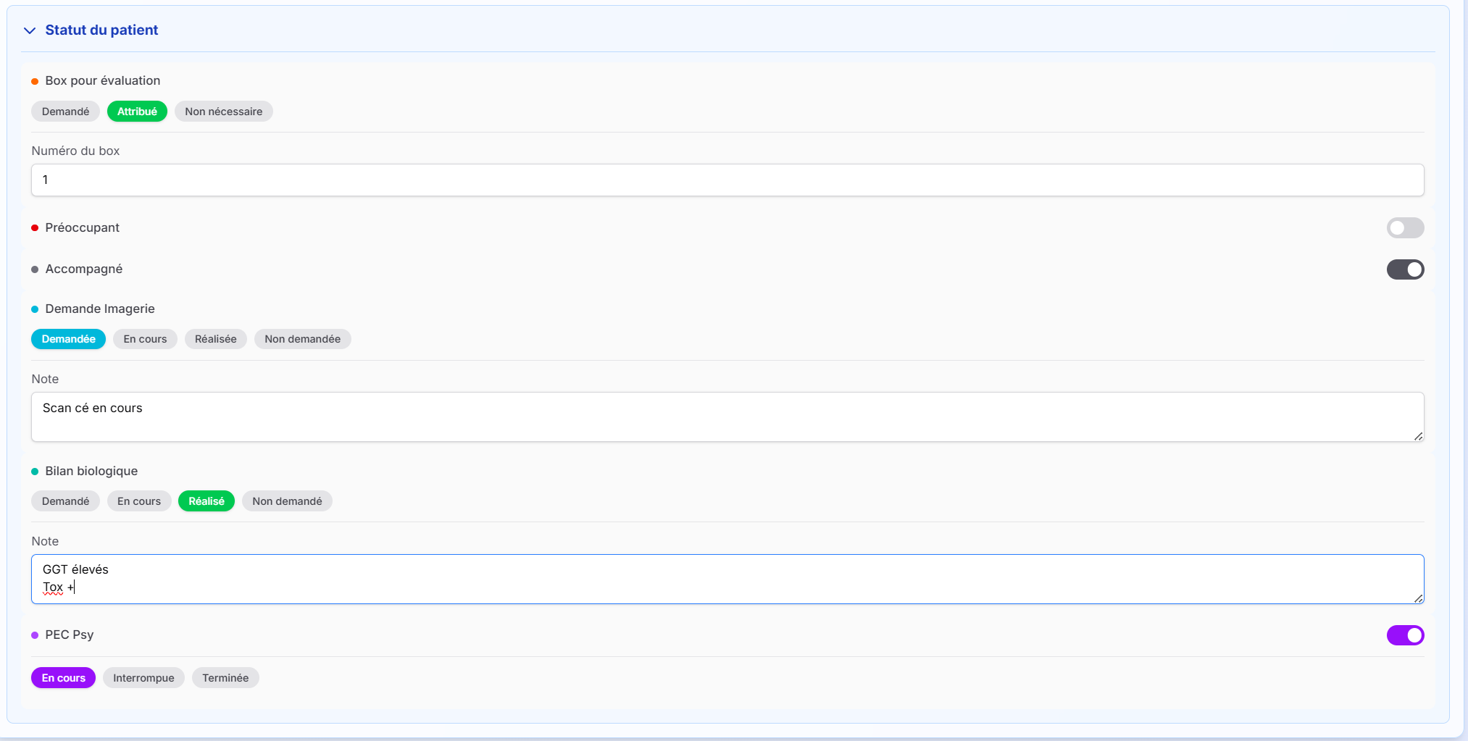This screenshot has width=1468, height=741.
Task: Disable the Accompagné toggle
Action: click(1404, 269)
